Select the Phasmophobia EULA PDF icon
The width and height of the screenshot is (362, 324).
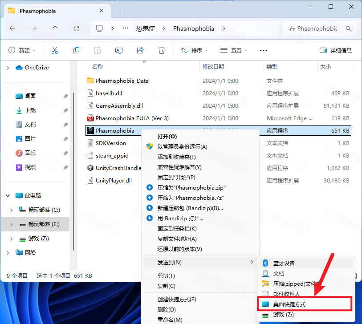coord(90,118)
